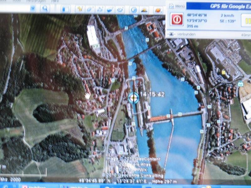This screenshot has height=188, width=251.
Task: Select the add path tool
Action: point(100,9)
